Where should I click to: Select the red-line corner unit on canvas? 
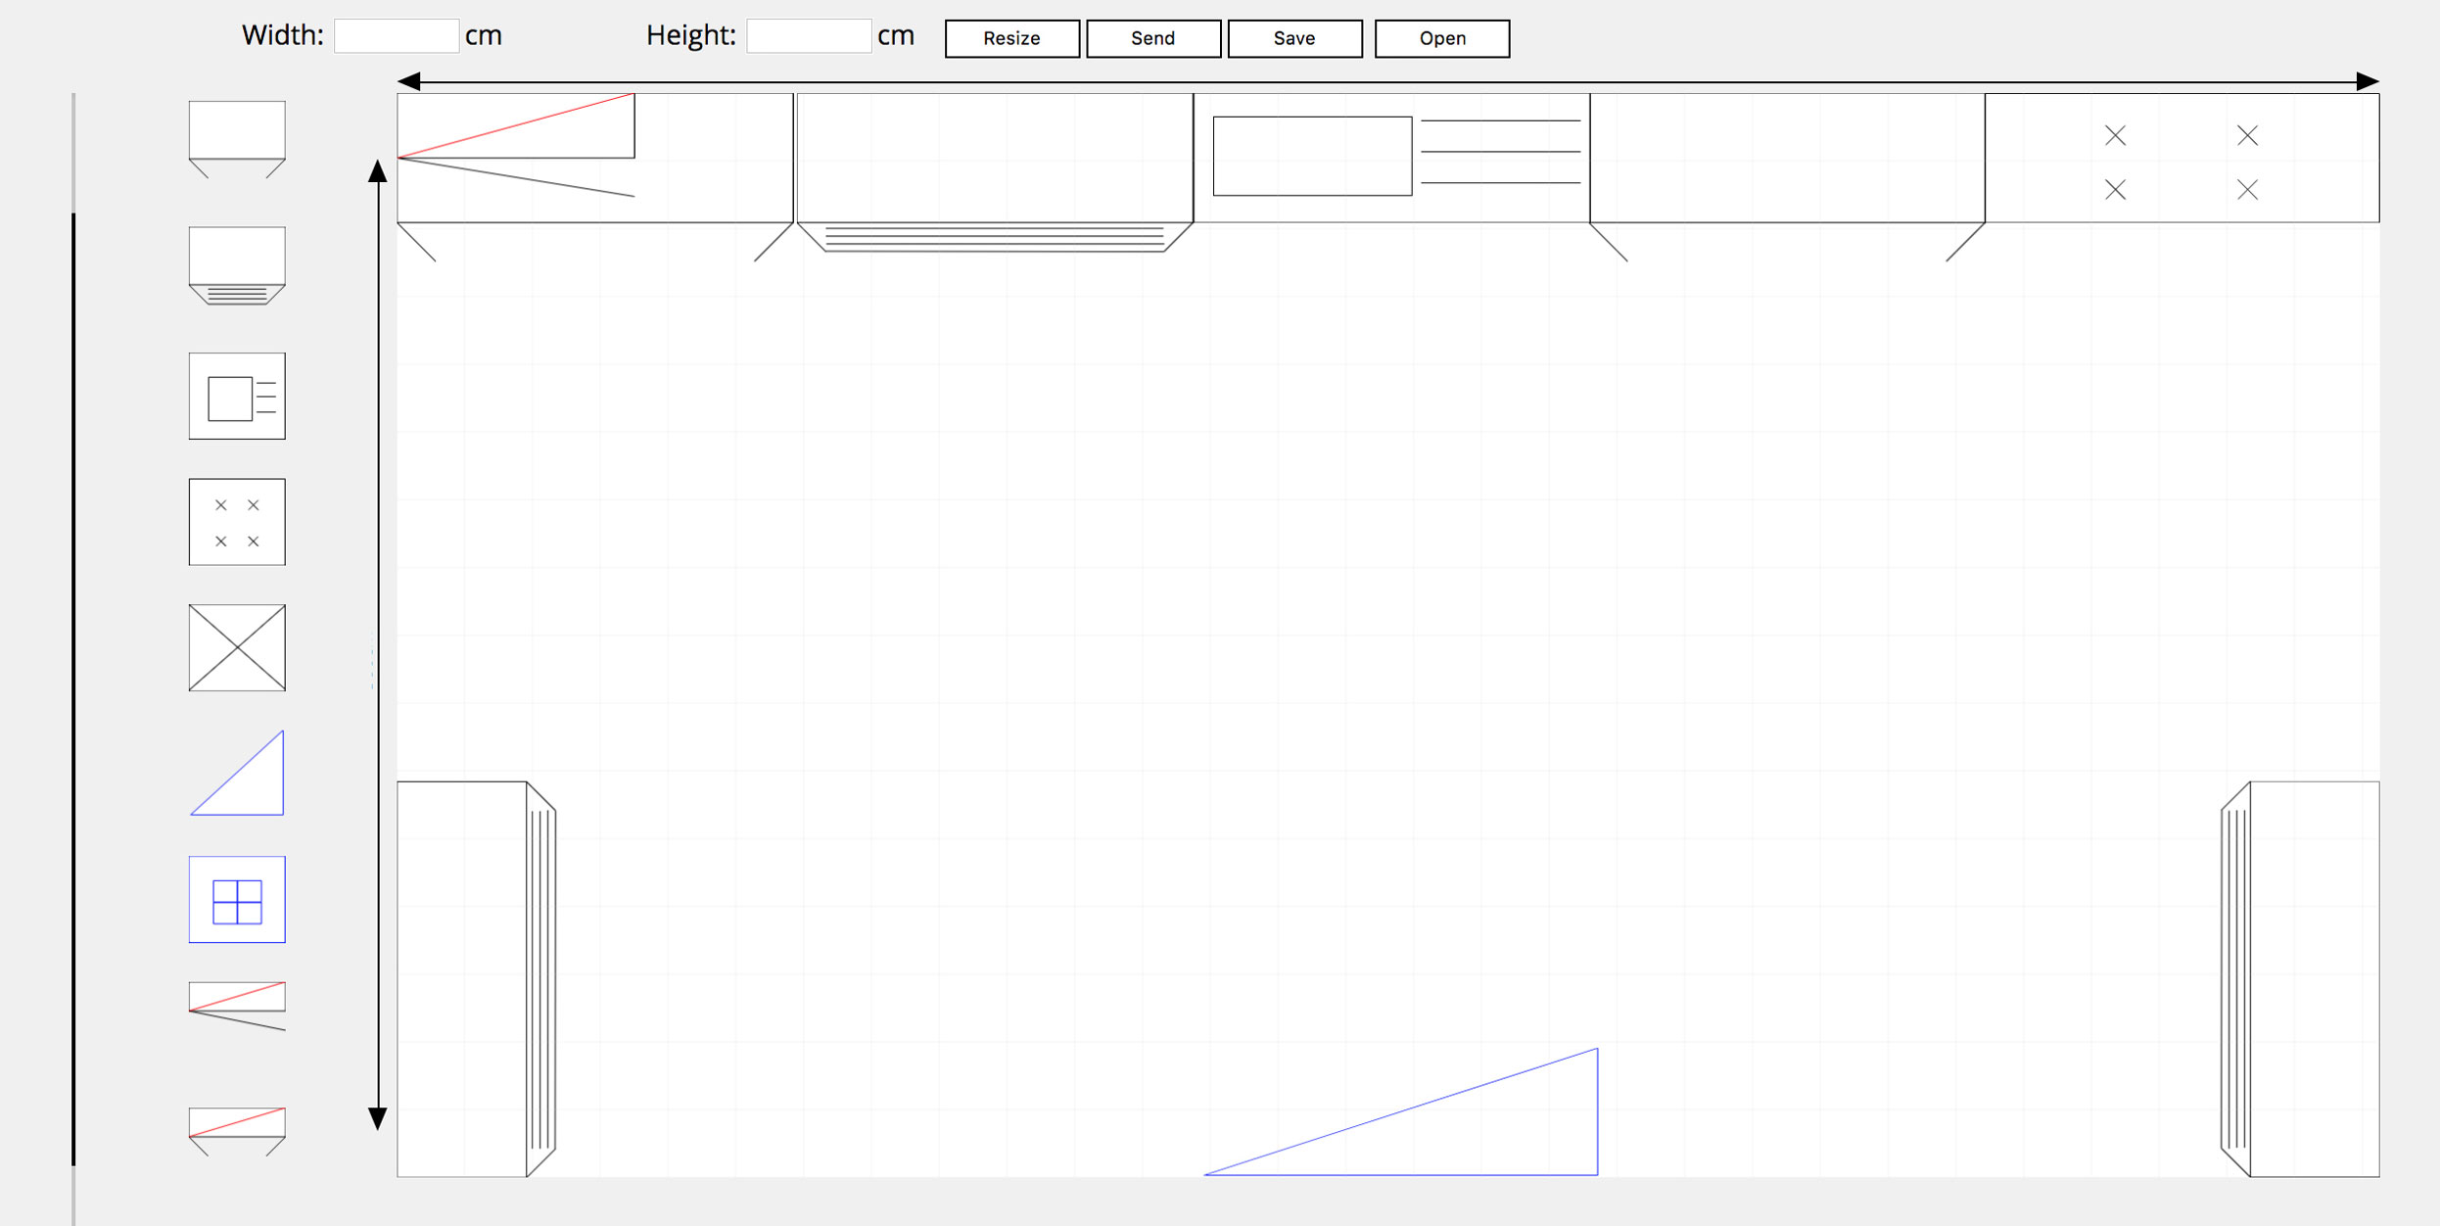point(516,145)
